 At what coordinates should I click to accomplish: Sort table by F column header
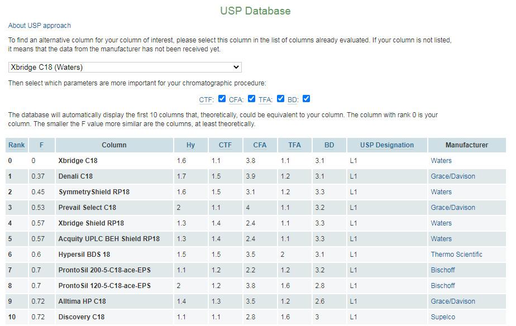coord(41,145)
